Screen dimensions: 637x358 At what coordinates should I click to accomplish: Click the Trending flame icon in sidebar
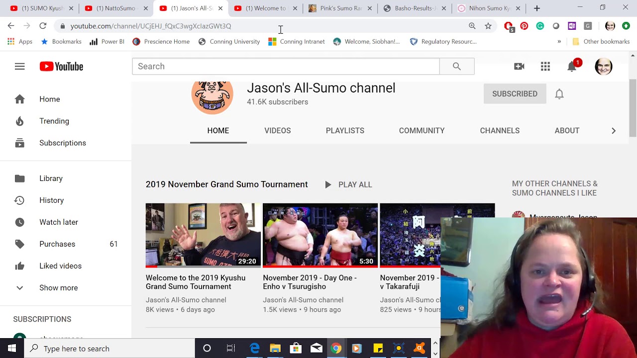(19, 121)
